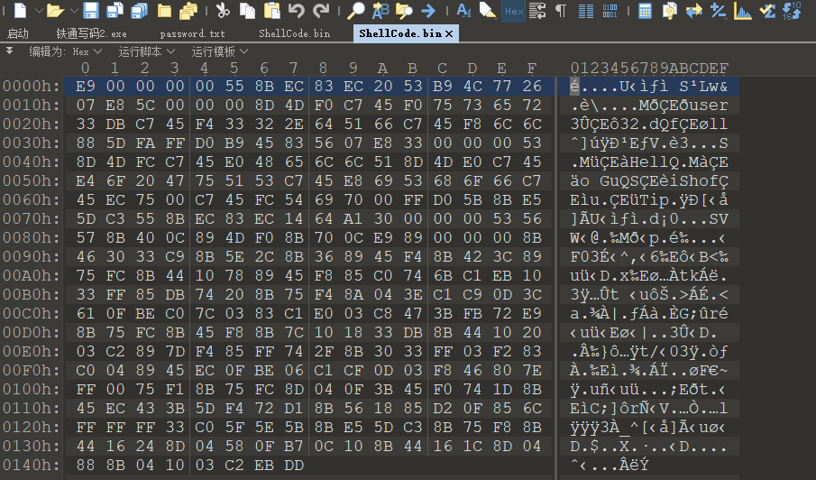The width and height of the screenshot is (816, 480).
Task: Copy selection with the two pages icon
Action: tap(247, 10)
